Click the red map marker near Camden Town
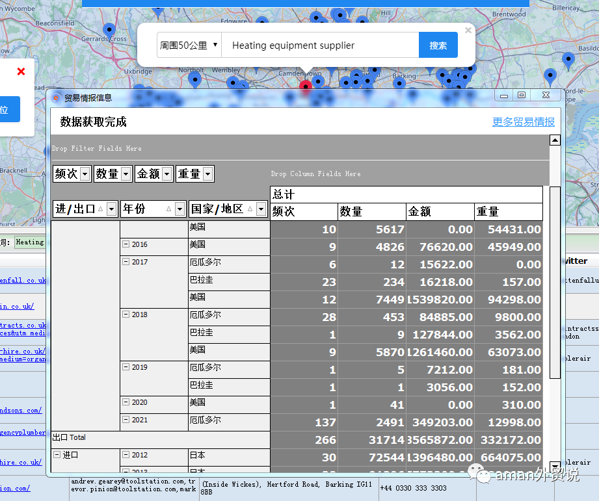This screenshot has height=501, width=599. pos(305,86)
